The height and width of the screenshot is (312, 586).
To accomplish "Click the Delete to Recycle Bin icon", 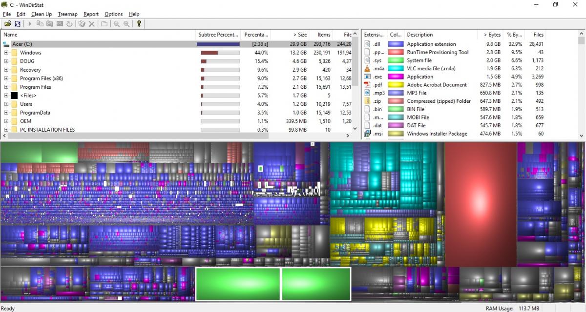I will (82, 23).
